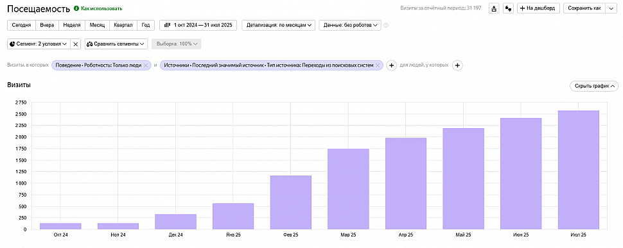This screenshot has width=623, height=248.
Task: Remove the segment with the X icon
Action: coord(76,44)
